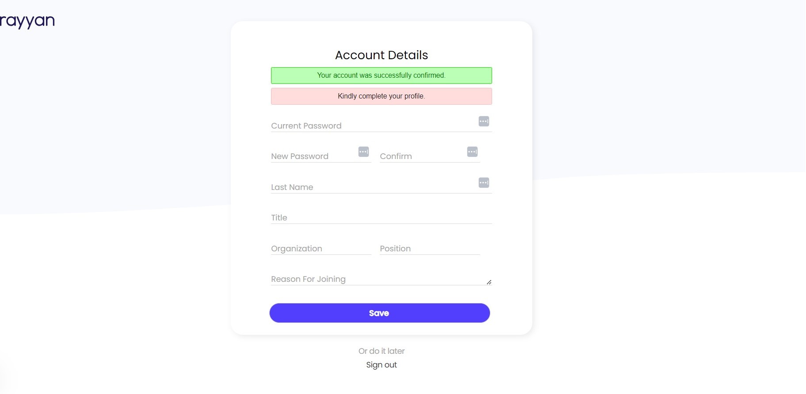The height and width of the screenshot is (394, 806).
Task: Click the Sign out link
Action: point(381,364)
